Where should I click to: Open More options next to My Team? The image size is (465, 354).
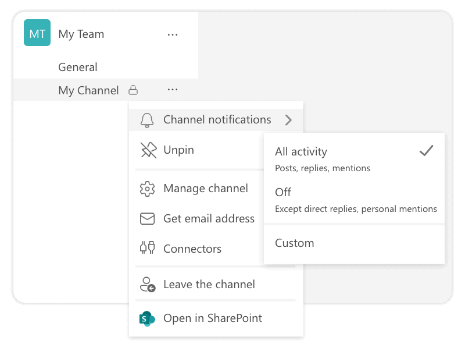tap(172, 35)
